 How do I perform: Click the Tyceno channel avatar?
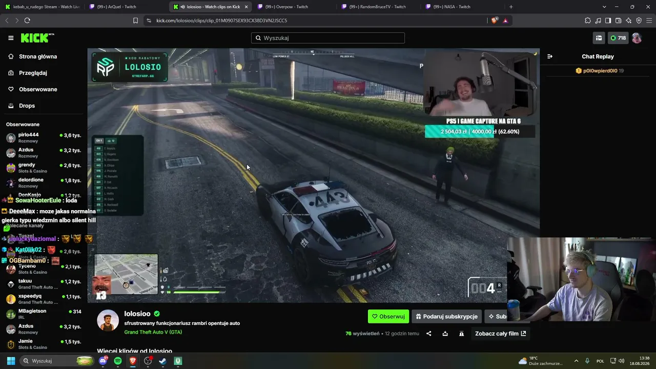11,269
